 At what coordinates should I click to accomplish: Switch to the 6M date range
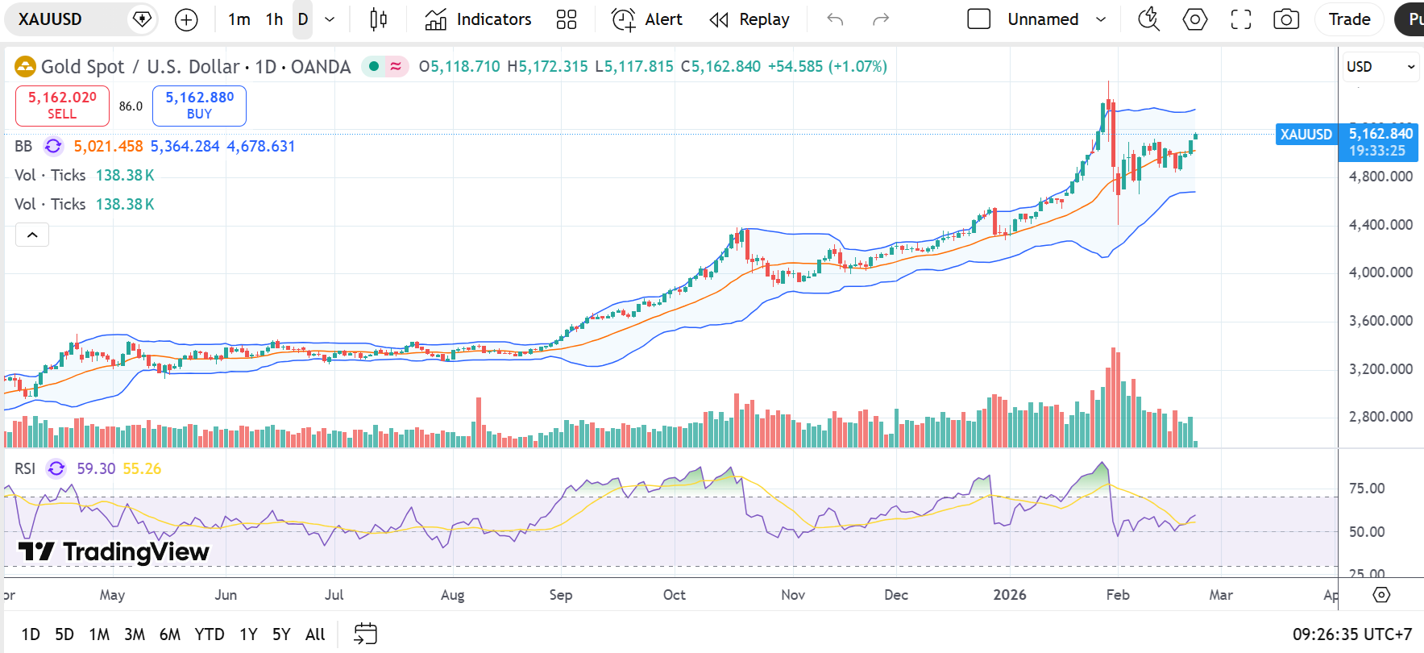click(x=169, y=634)
